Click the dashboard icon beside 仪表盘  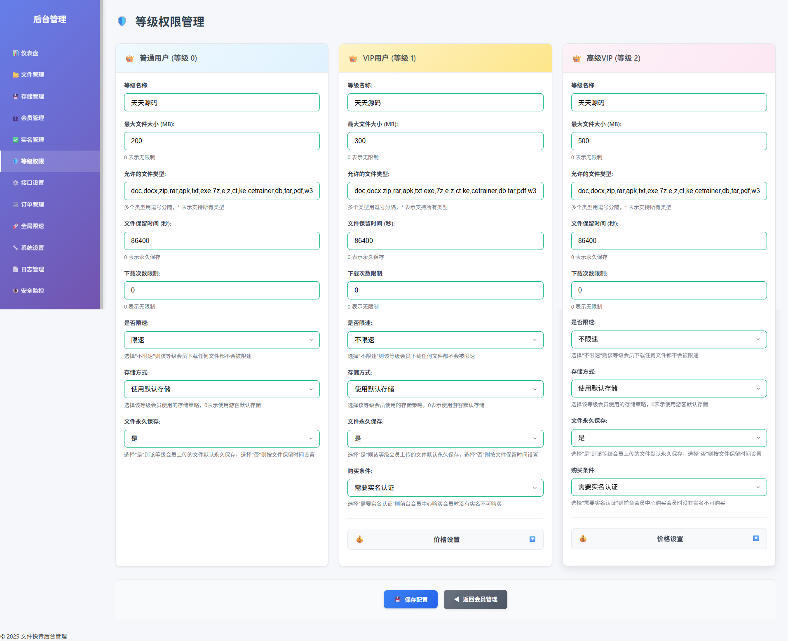click(15, 53)
